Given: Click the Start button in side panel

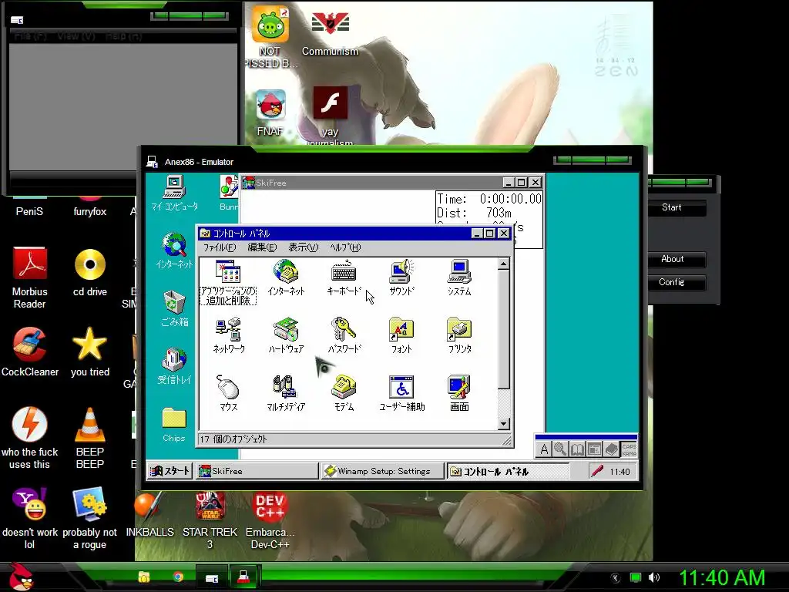Looking at the screenshot, I should [x=672, y=207].
